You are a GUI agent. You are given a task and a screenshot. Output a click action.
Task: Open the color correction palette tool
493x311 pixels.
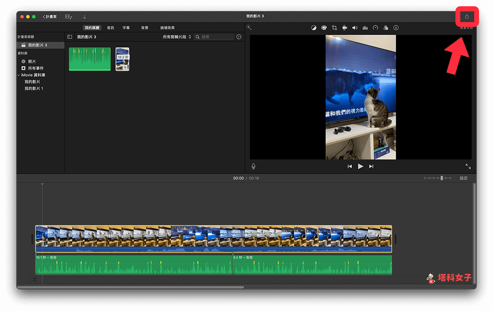(x=324, y=27)
